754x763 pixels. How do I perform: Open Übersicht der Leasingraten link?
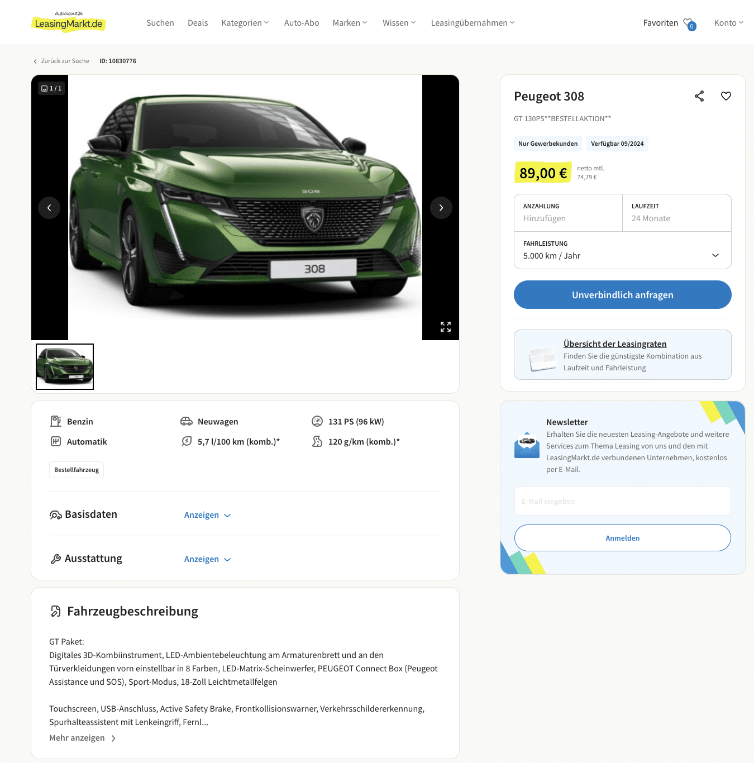coord(615,344)
